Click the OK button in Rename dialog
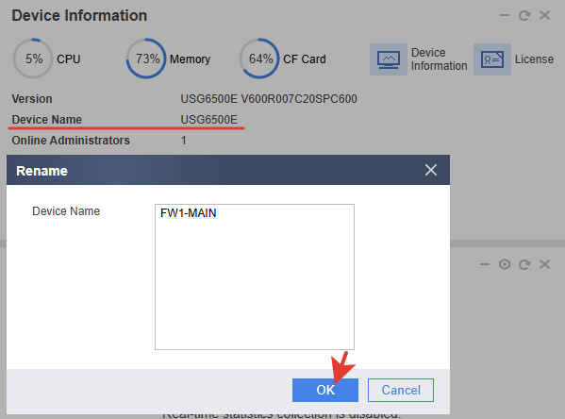 [325, 390]
